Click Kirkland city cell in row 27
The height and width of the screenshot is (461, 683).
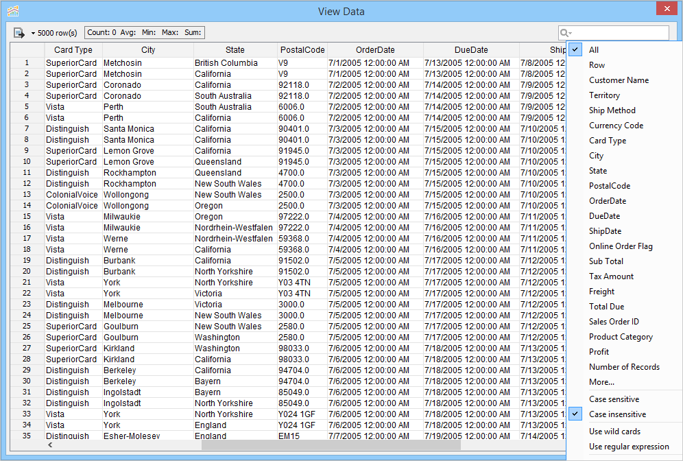(x=148, y=348)
